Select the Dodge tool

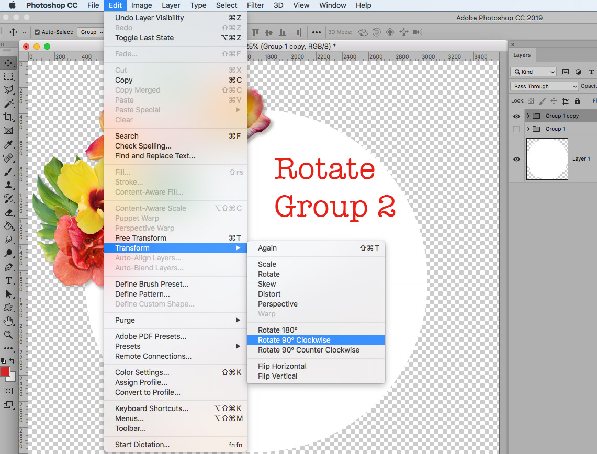8,253
